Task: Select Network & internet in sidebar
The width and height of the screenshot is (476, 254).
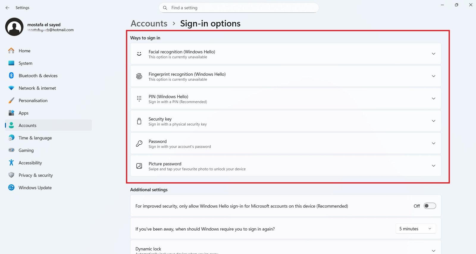Action: tap(48, 88)
